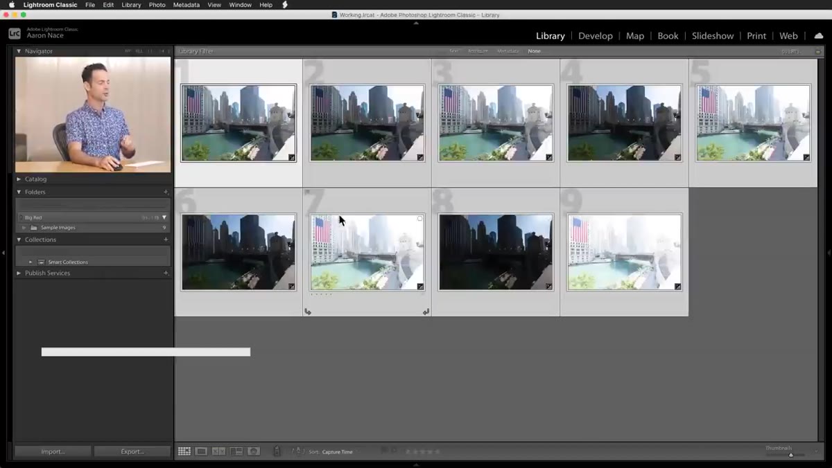Image resolution: width=832 pixels, height=468 pixels.
Task: Expand the Catalog panel
Action: tap(19, 179)
